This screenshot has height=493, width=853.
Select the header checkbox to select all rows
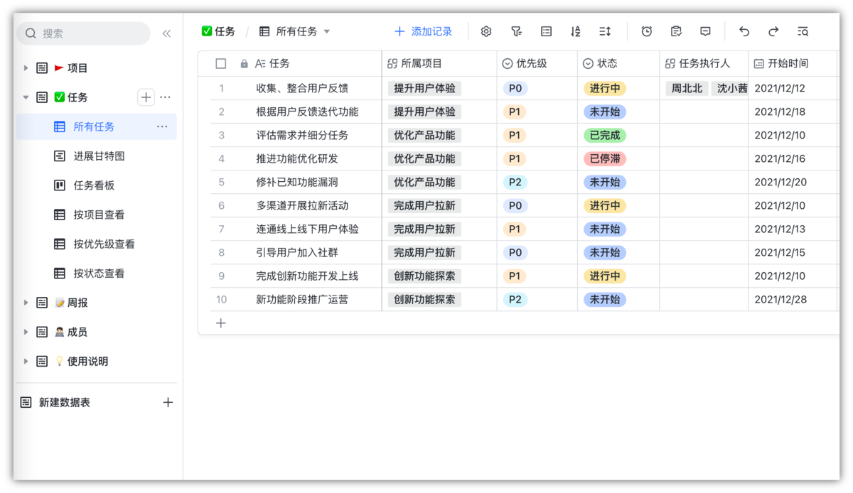point(221,63)
